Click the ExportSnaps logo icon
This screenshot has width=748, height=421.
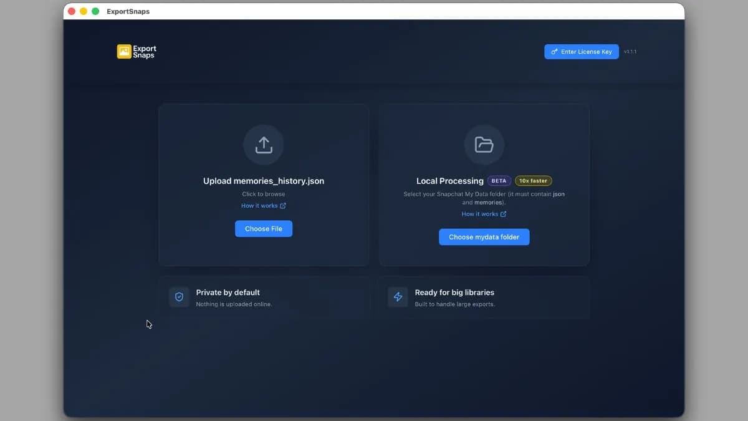(124, 52)
